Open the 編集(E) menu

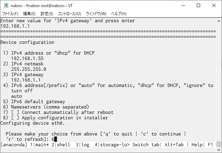pos(29,14)
